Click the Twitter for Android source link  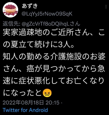pos(25,110)
